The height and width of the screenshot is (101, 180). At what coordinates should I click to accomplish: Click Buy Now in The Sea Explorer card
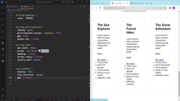click(102, 60)
